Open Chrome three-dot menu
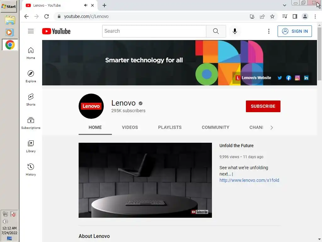The width and height of the screenshot is (322, 242). tap(315, 16)
